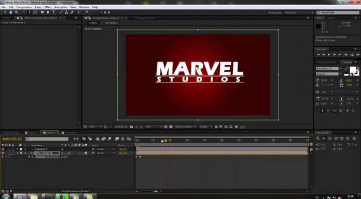Select the Brush tool
This screenshot has width=361, height=199.
(61, 12)
